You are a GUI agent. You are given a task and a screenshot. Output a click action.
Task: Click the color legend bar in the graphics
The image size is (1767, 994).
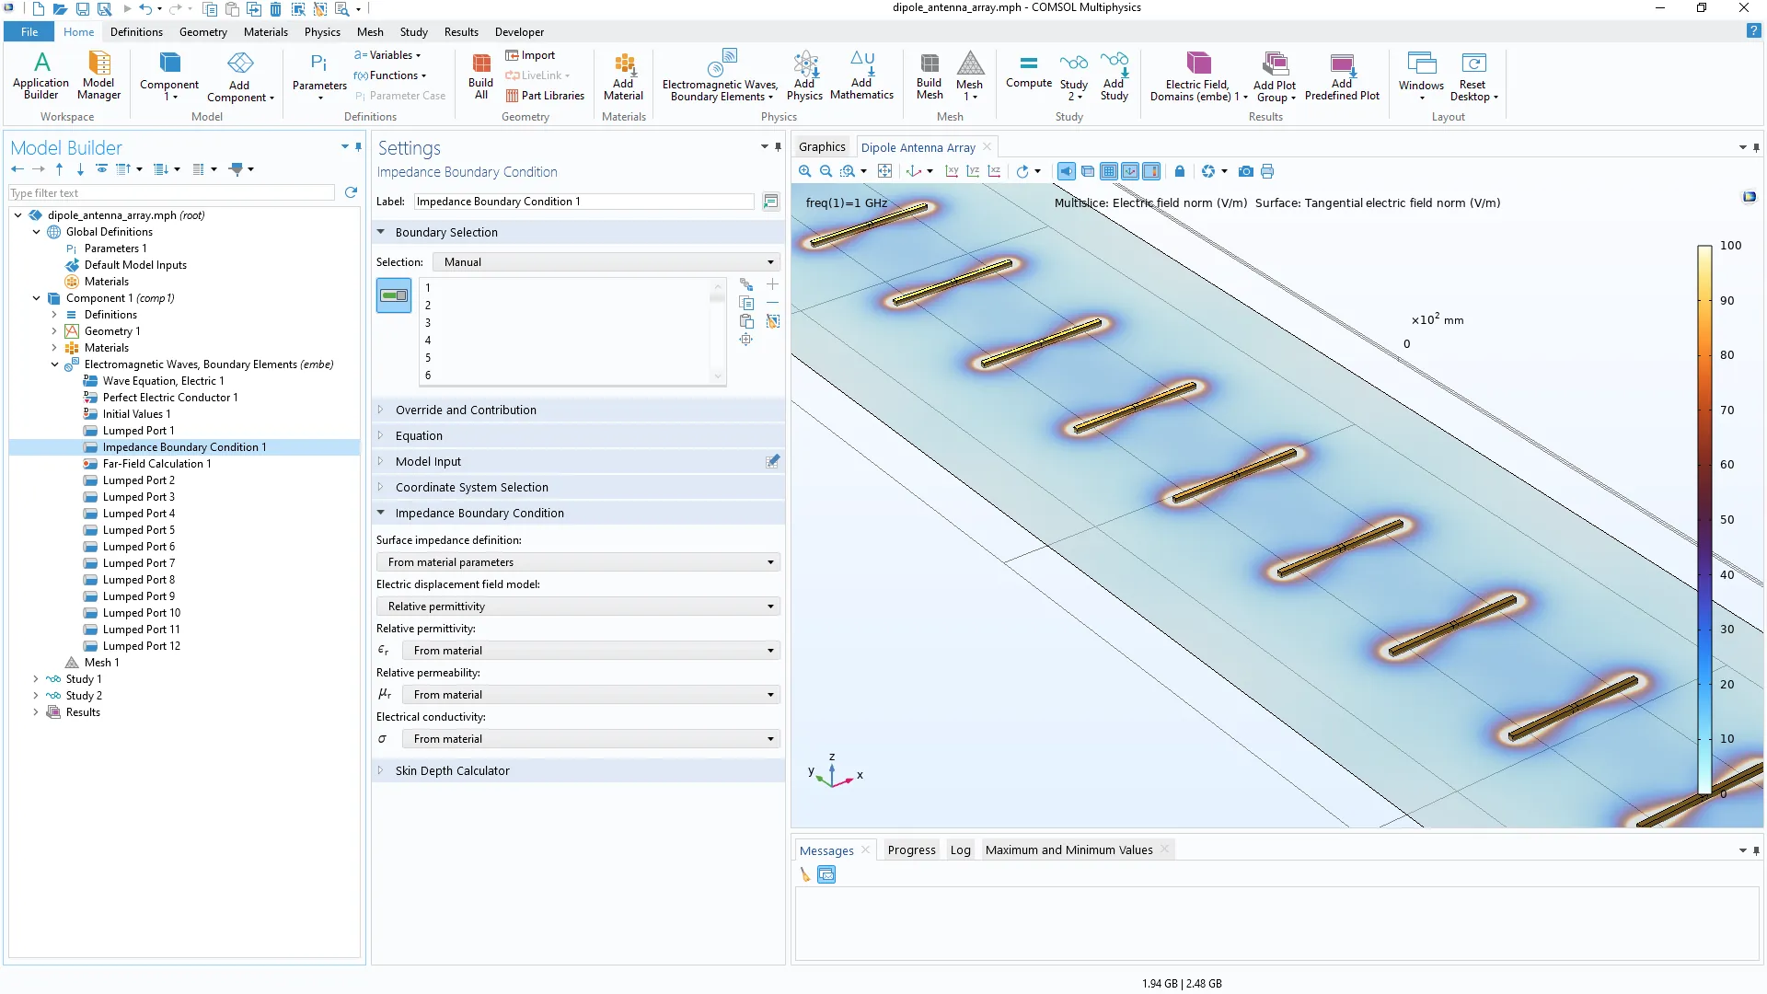[1704, 515]
